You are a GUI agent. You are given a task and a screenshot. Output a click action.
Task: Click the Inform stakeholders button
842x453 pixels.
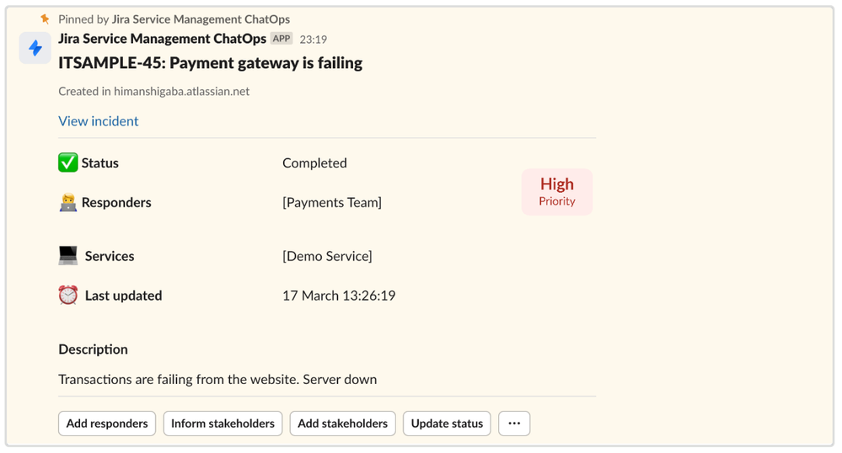(x=223, y=424)
